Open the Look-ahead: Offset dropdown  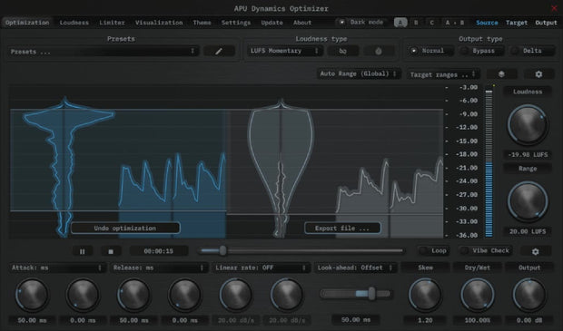(356, 268)
